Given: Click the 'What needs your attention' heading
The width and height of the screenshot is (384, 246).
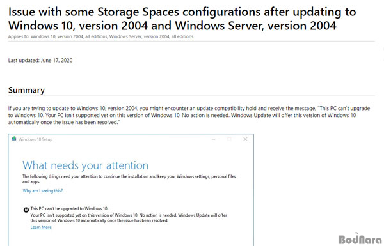Looking at the screenshot, I should (x=85, y=165).
